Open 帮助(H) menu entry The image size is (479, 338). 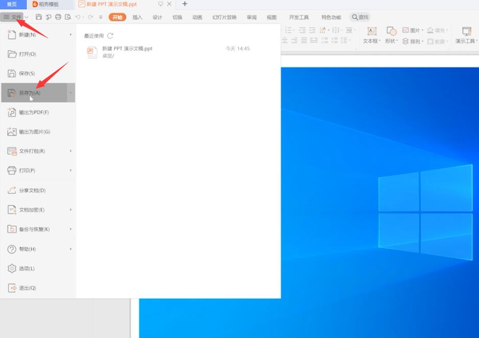pyautogui.click(x=38, y=249)
